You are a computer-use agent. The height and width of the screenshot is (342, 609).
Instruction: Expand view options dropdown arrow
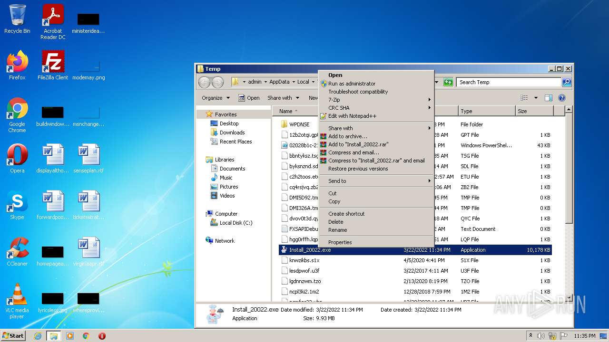click(x=535, y=98)
